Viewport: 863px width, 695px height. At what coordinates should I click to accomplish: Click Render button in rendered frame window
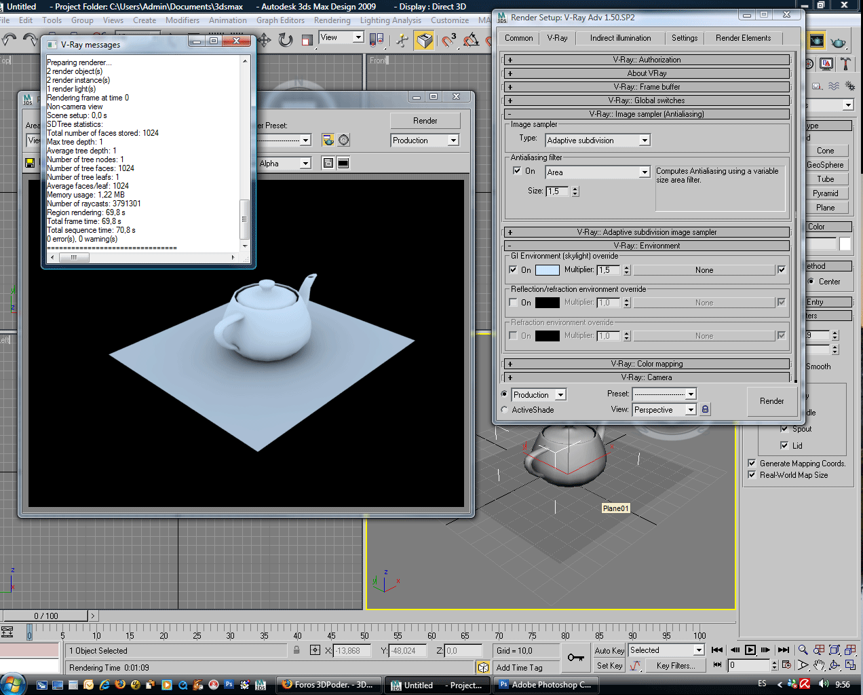point(425,121)
